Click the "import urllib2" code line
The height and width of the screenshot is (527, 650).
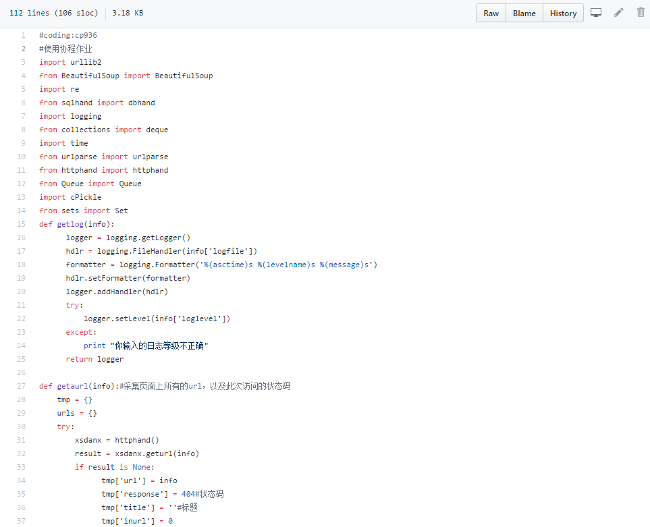click(x=70, y=62)
